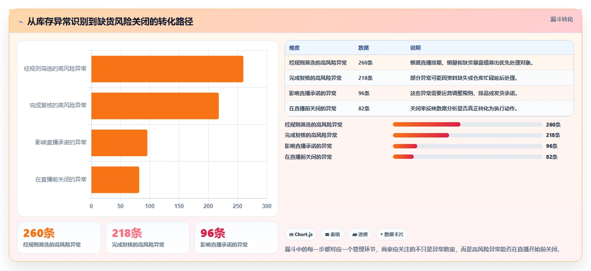Click the 260条 table data cell
Screen dimensions: 591x271
click(365, 63)
